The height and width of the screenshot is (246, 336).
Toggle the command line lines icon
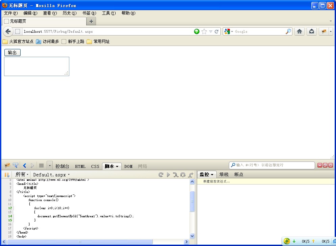click(x=41, y=166)
